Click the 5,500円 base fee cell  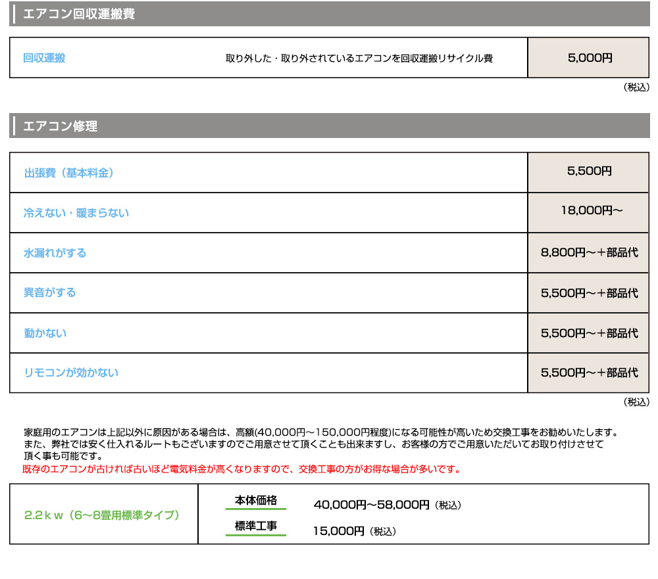pyautogui.click(x=588, y=173)
